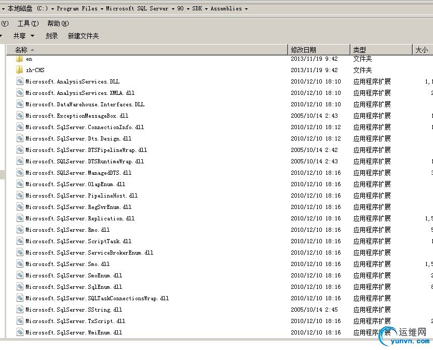The height and width of the screenshot is (350, 433).
Task: Select Microsoft.SqlServer.SQLTaskConnectionsWrap.dll file icon
Action: point(20,298)
